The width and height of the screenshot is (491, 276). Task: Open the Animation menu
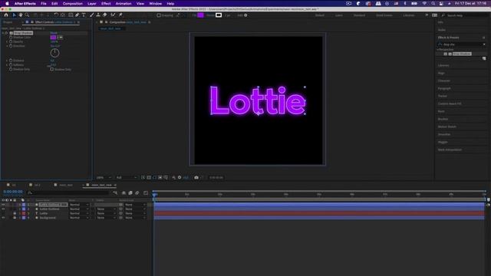124,3
